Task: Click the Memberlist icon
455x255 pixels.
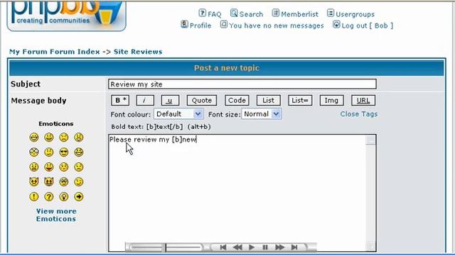Action: 276,13
